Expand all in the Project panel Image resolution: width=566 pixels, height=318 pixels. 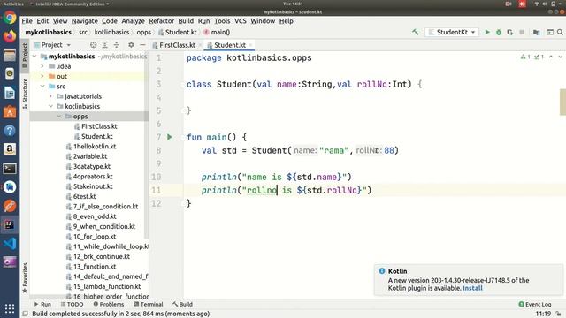point(104,45)
